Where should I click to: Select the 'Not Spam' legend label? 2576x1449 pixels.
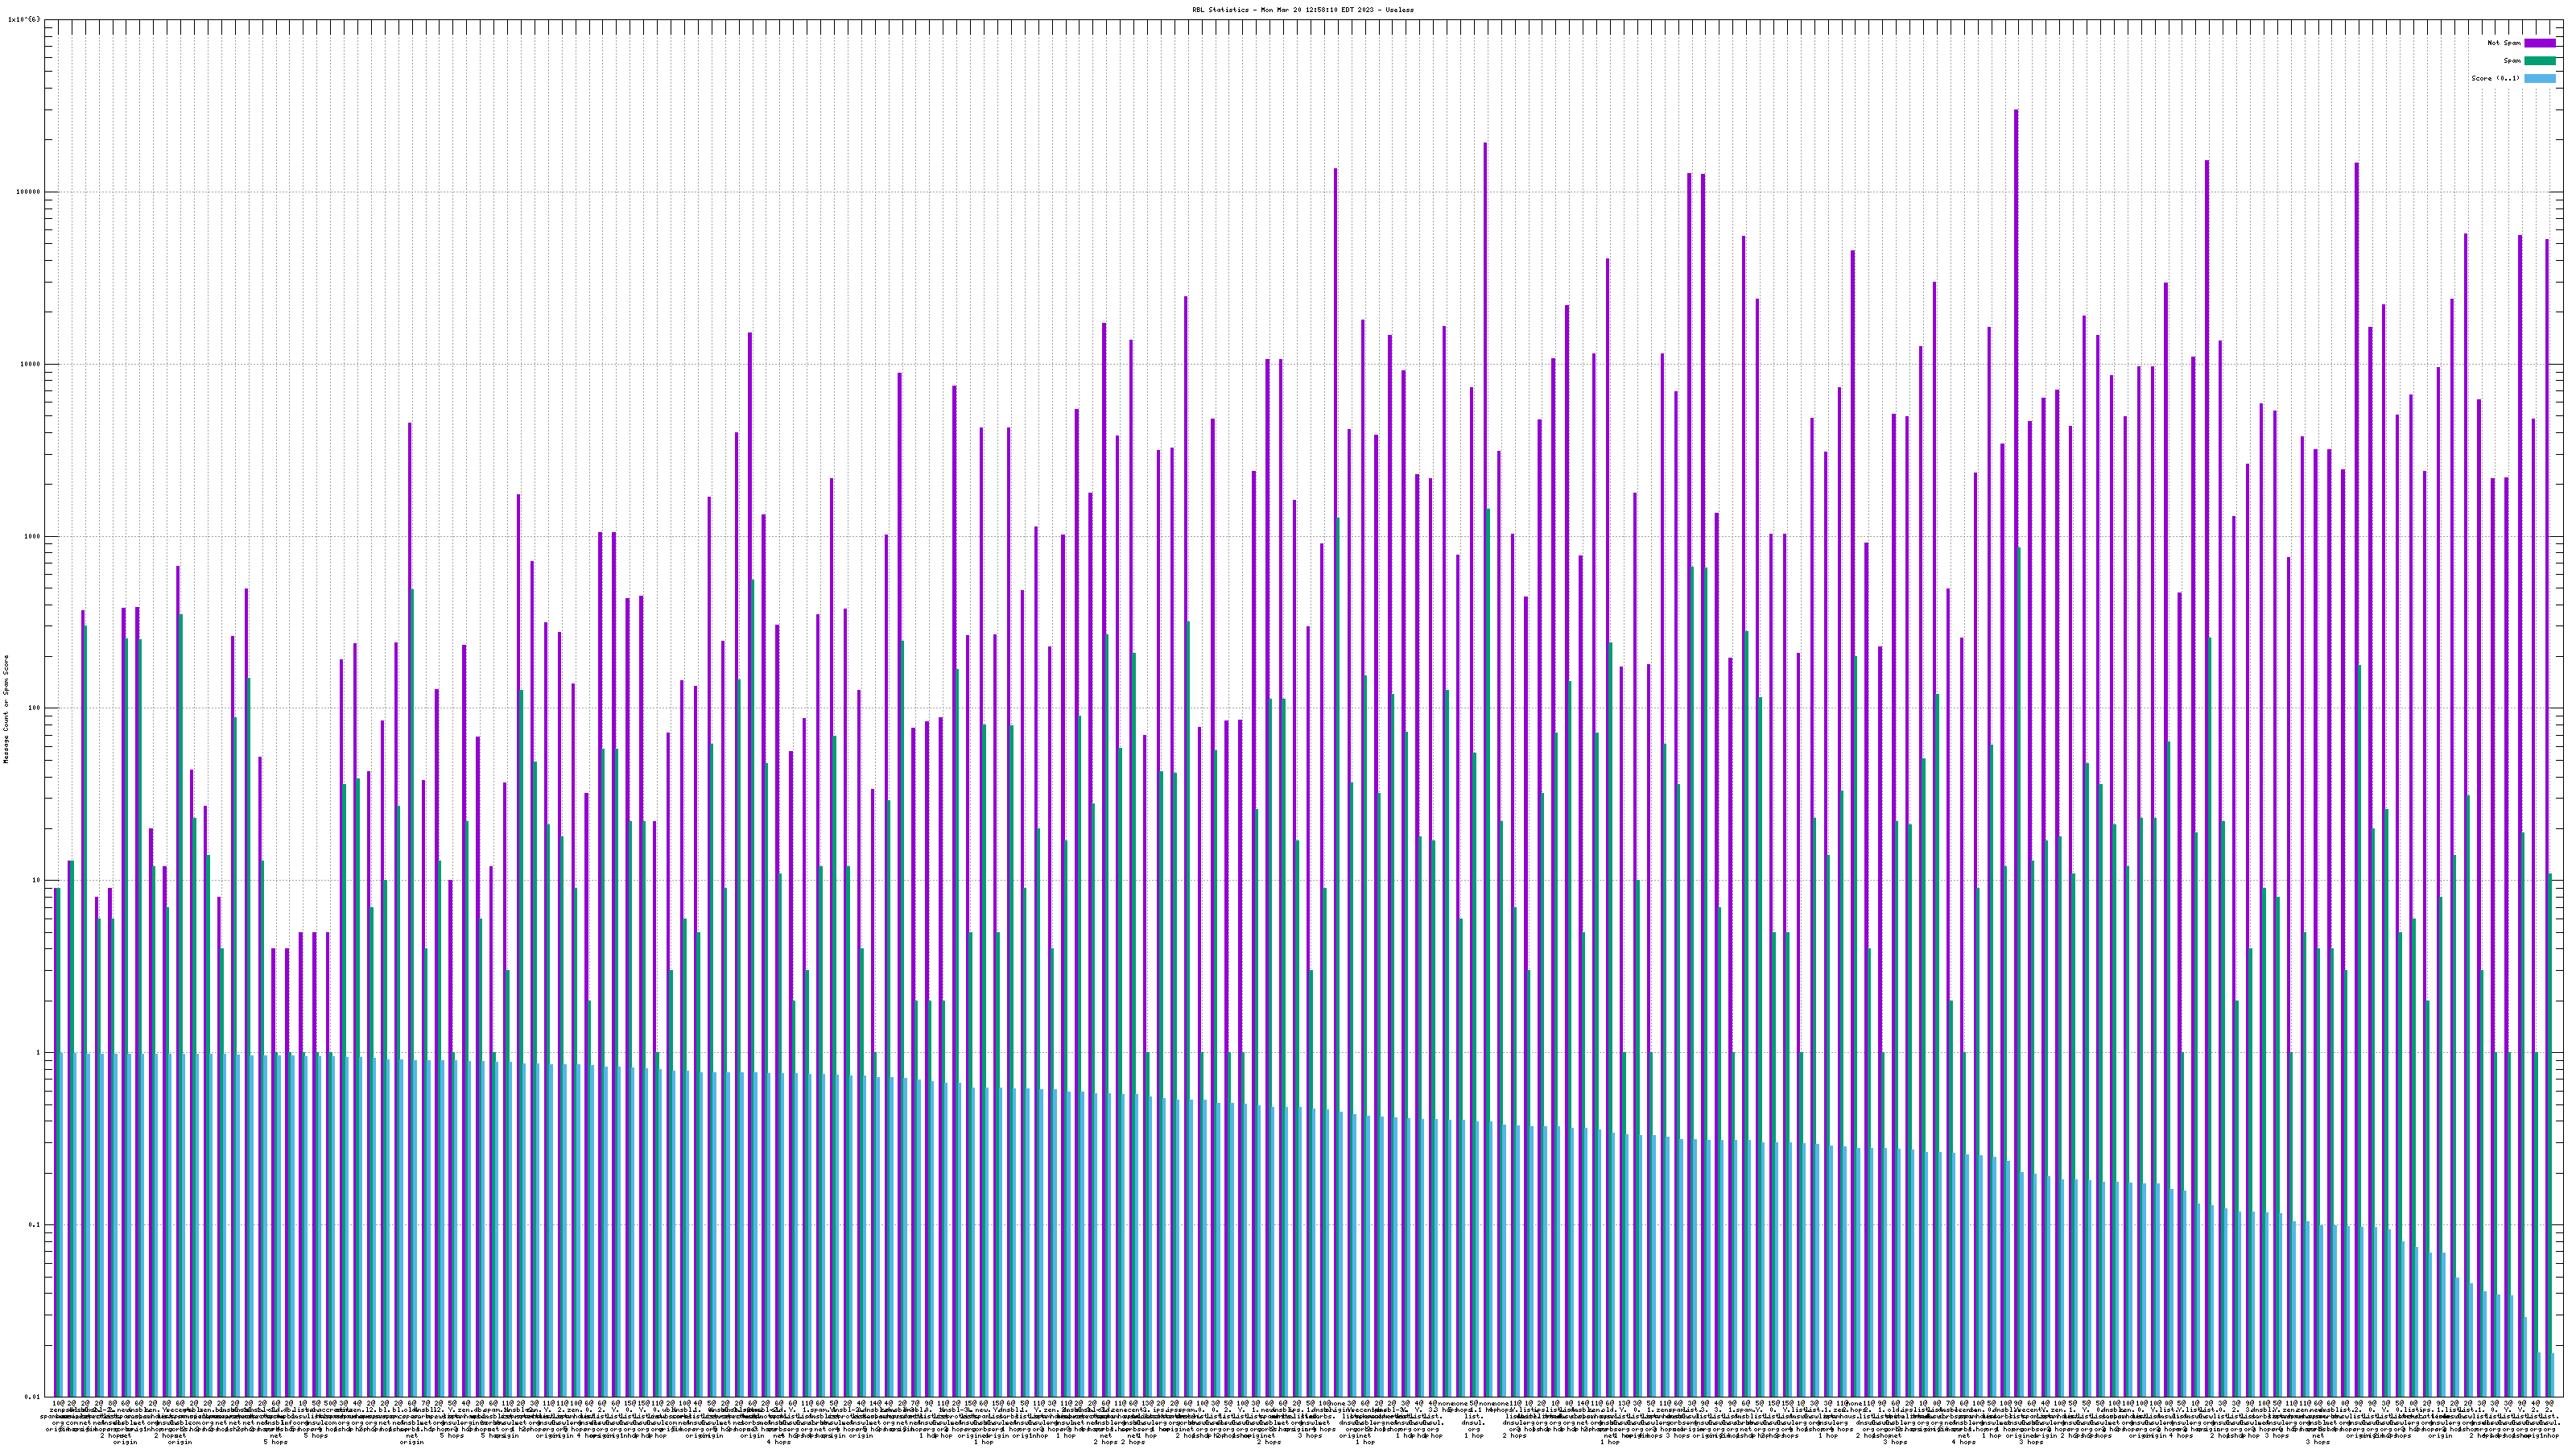pyautogui.click(x=2504, y=43)
